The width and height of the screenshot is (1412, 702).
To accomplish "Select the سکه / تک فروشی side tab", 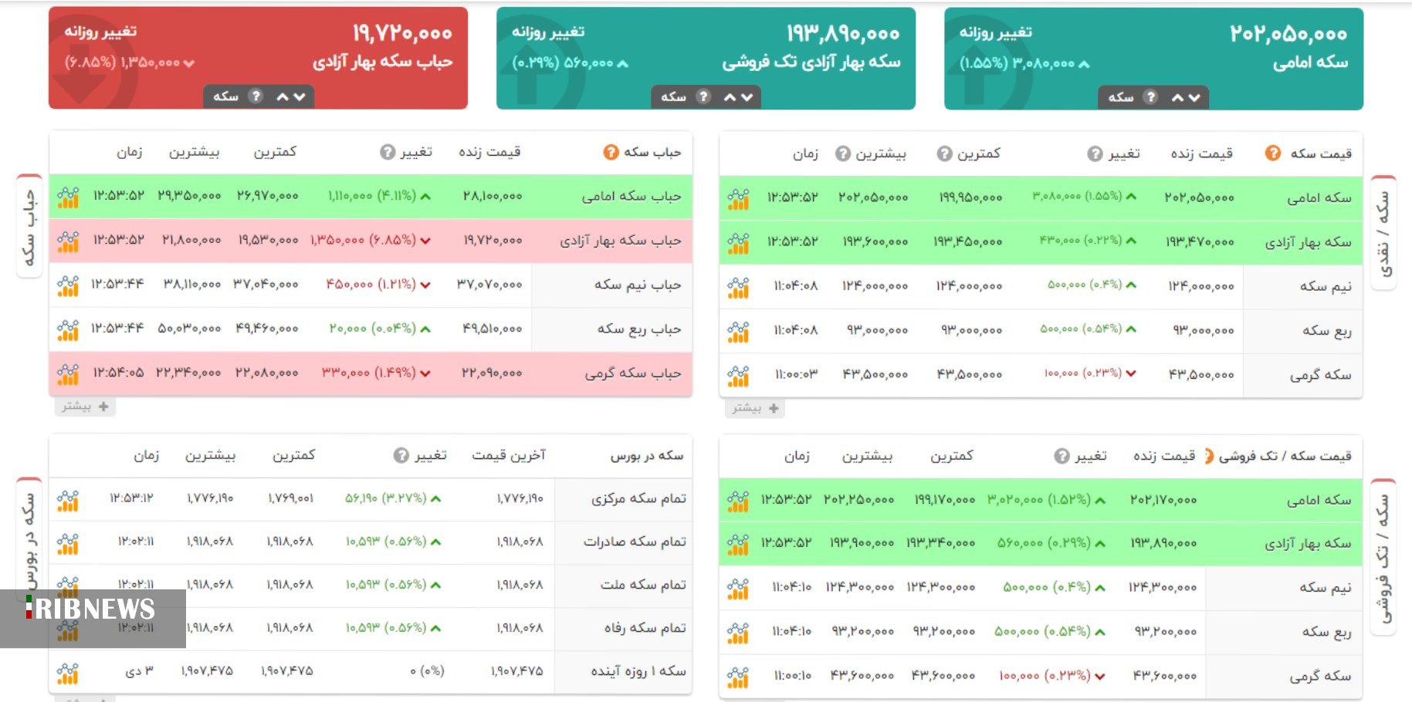I will [1383, 557].
